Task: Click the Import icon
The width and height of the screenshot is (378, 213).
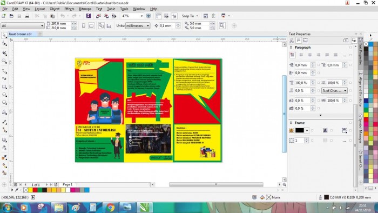Action: point(98,16)
